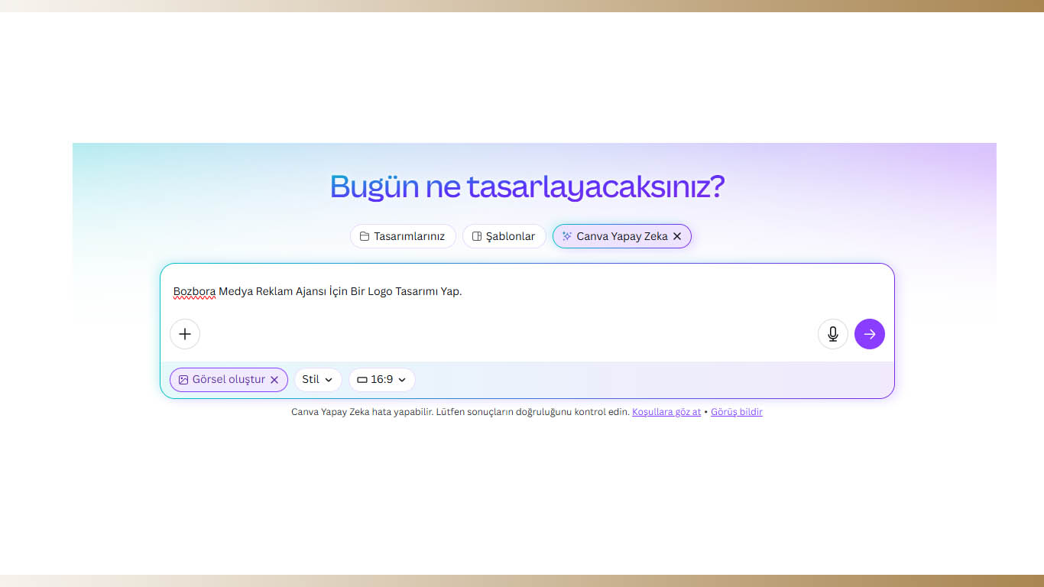Click the image icon in Görsel oluştur

pos(183,380)
